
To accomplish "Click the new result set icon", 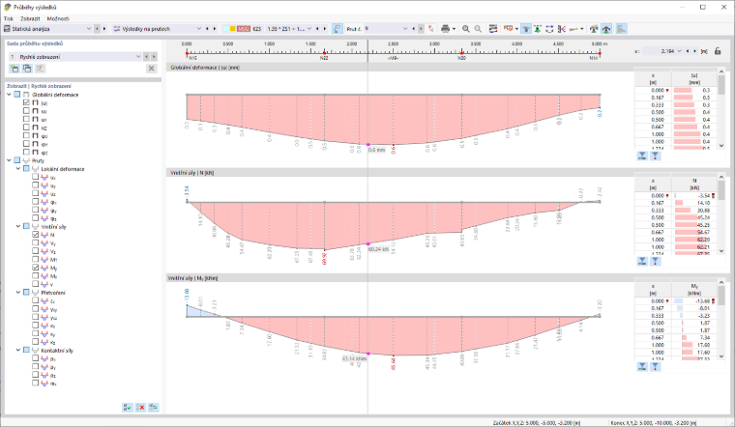I will pos(15,69).
